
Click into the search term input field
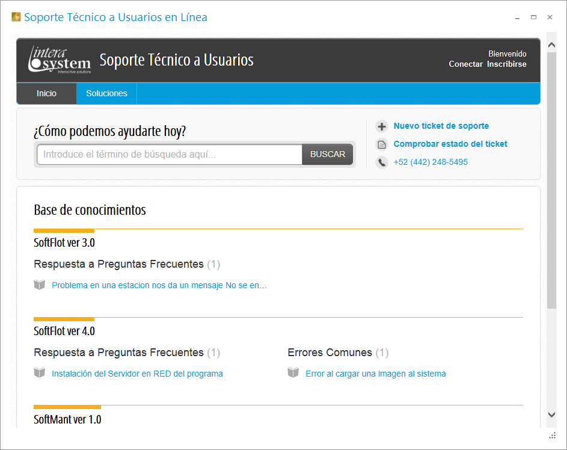tap(170, 155)
